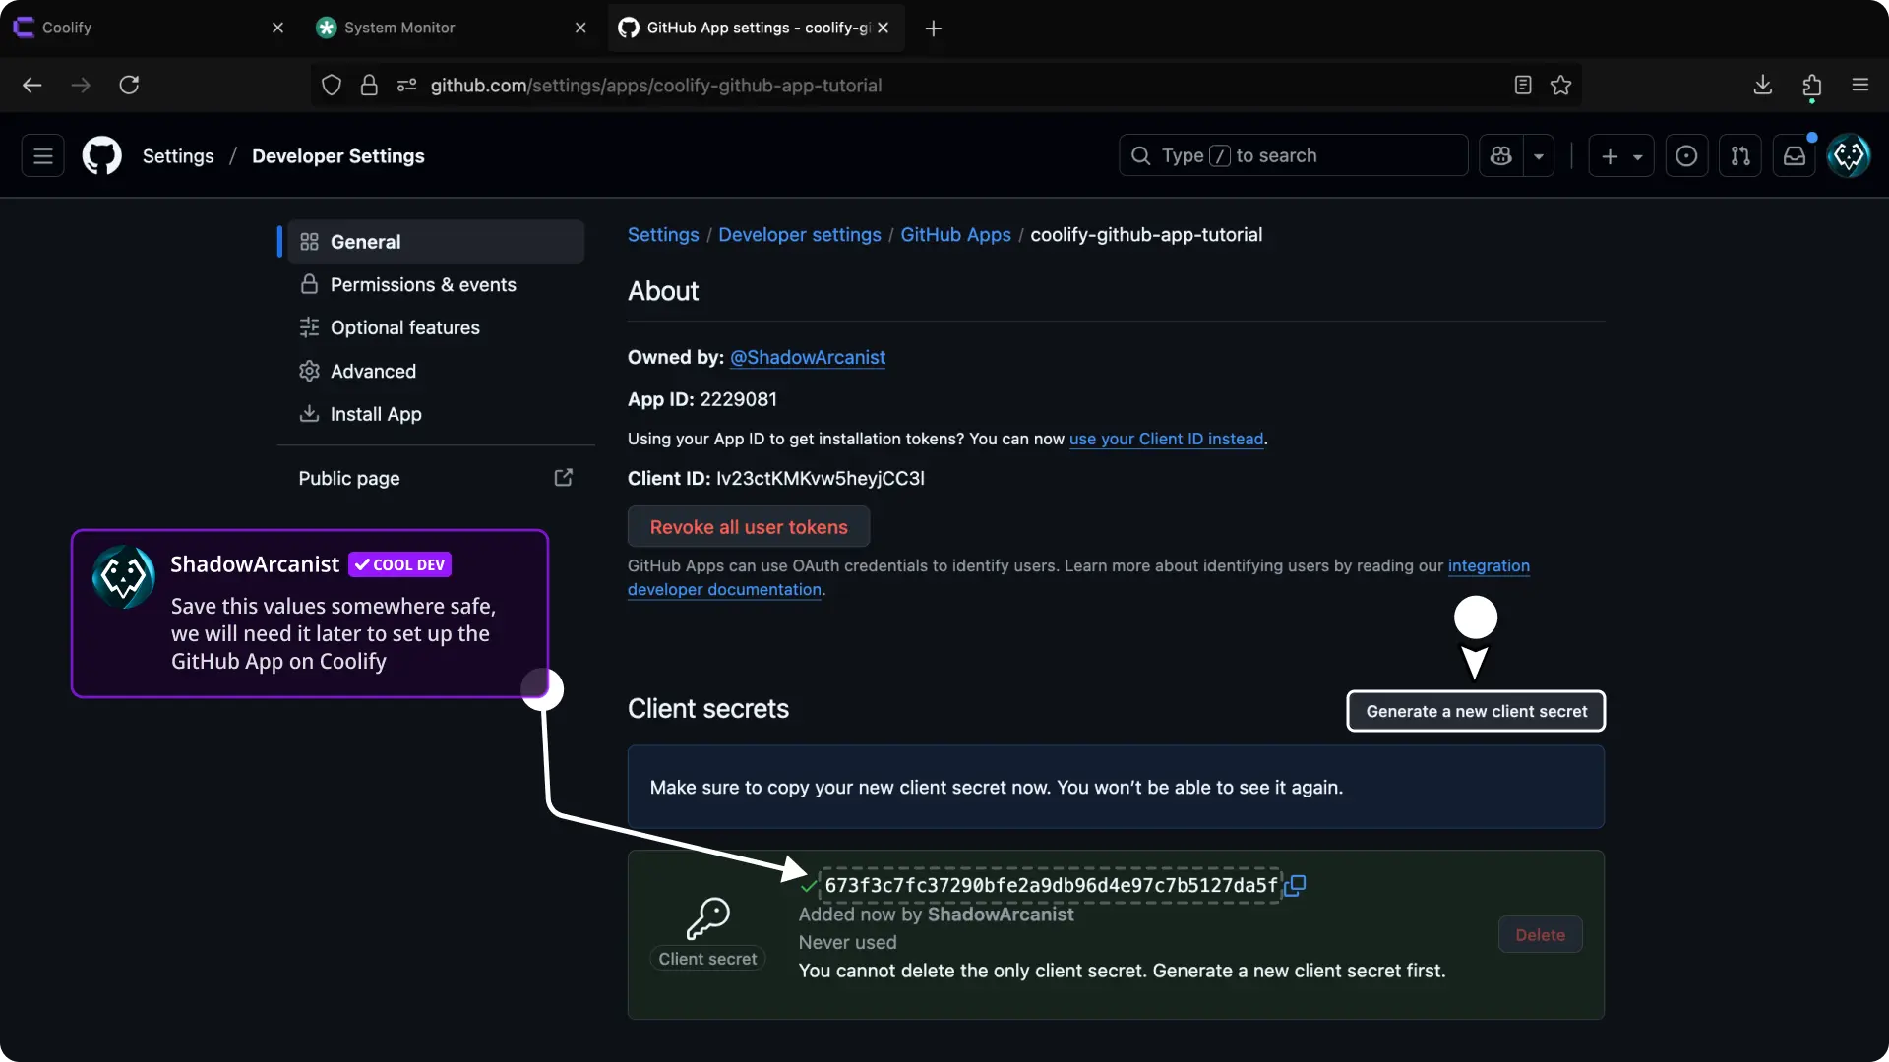Open the @ShadowArcanist owner link
Screen dimensions: 1889x1062
pyautogui.click(x=807, y=358)
